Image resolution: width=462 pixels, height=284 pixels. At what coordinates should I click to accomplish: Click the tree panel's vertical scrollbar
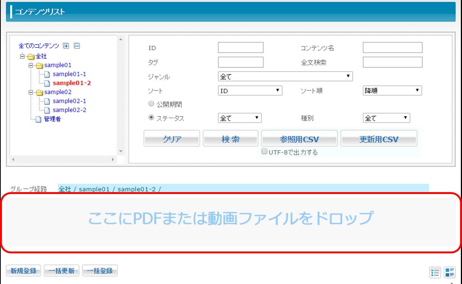click(x=121, y=95)
